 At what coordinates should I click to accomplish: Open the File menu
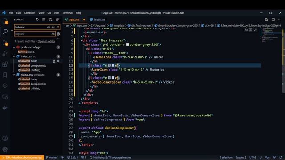[x=11, y=13]
